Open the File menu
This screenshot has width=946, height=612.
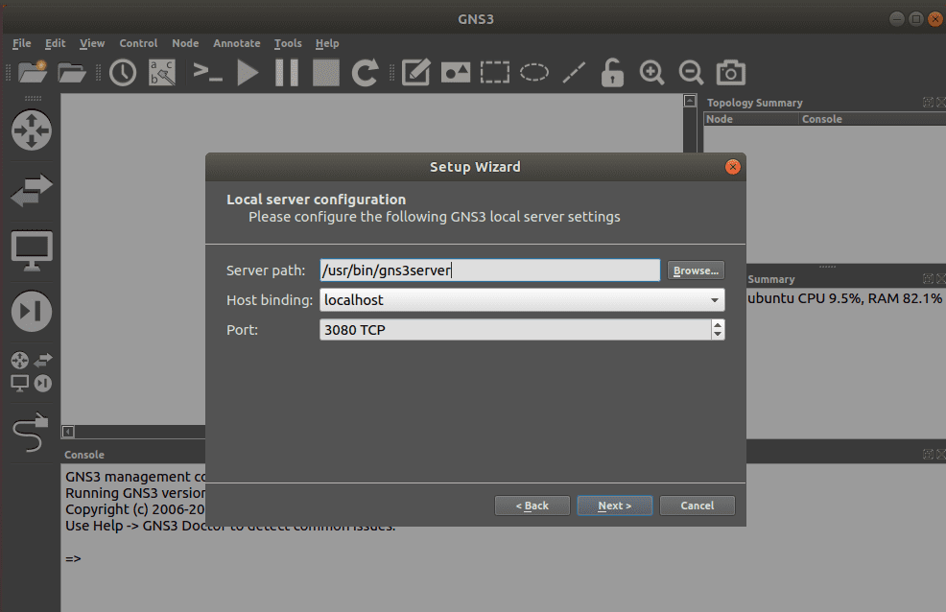click(x=22, y=43)
